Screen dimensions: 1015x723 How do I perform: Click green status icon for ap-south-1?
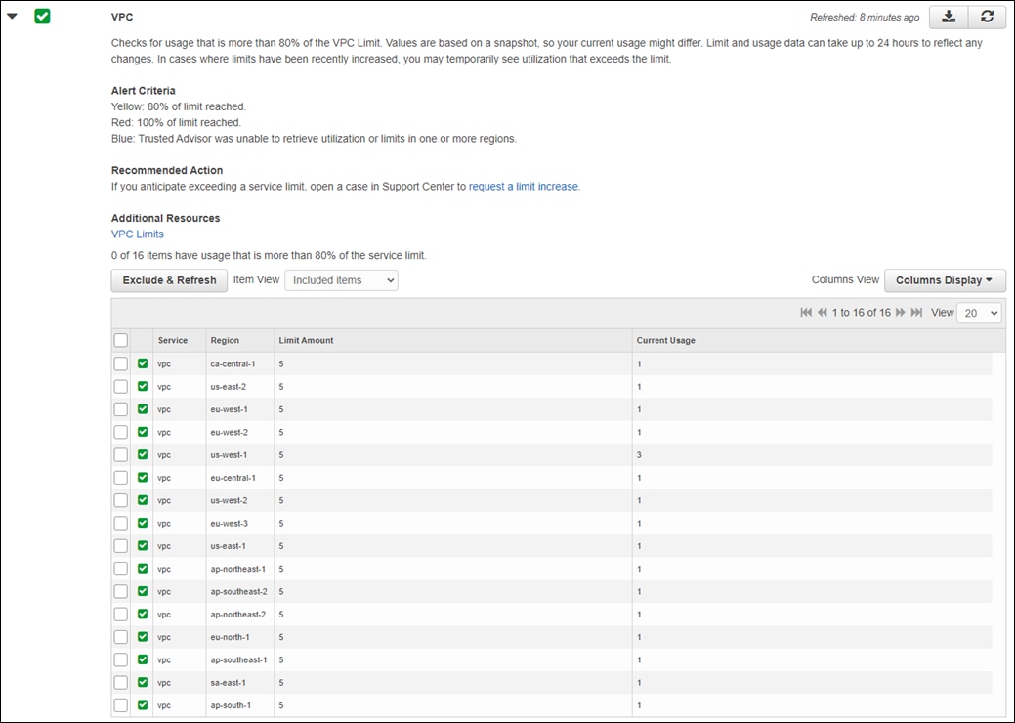(x=143, y=705)
